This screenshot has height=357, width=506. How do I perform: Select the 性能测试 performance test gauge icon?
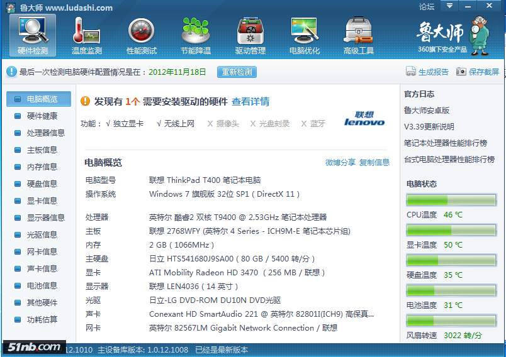click(141, 31)
